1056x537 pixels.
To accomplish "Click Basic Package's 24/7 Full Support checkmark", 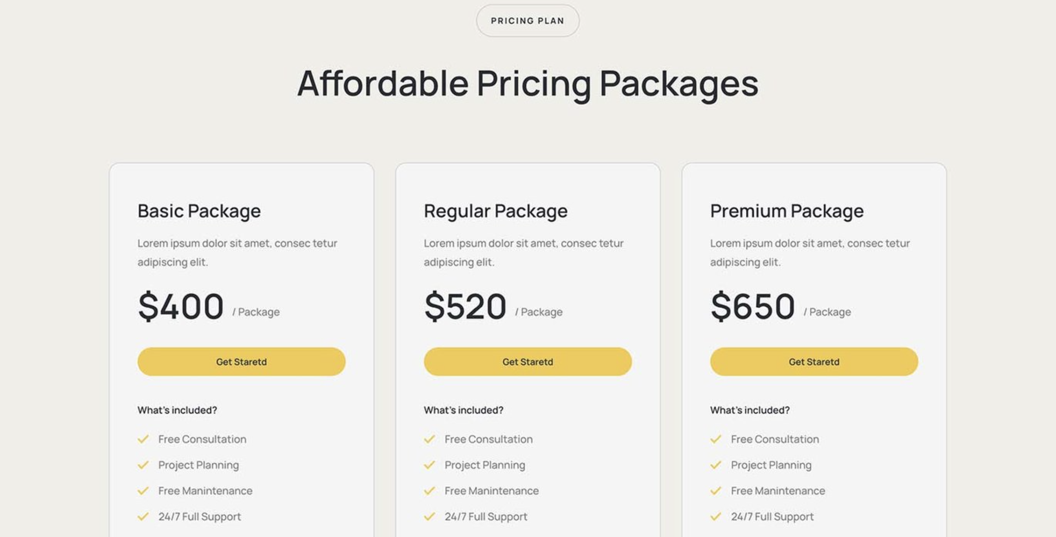I will pos(143,517).
